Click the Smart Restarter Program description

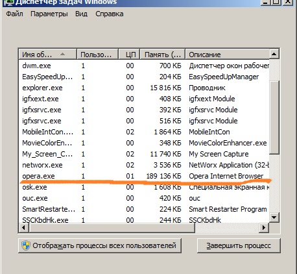click(x=228, y=209)
